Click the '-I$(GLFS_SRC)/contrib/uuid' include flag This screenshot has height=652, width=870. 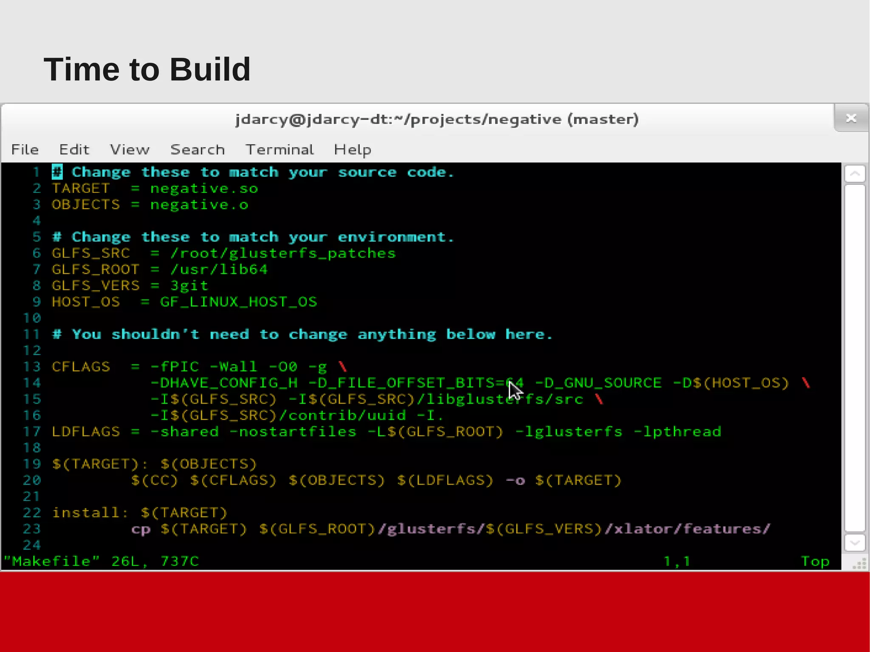(278, 415)
